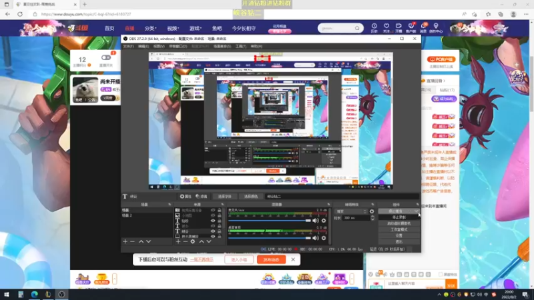Mute the desktop audio speaker icon
This screenshot has height=300, width=534.
click(316, 238)
